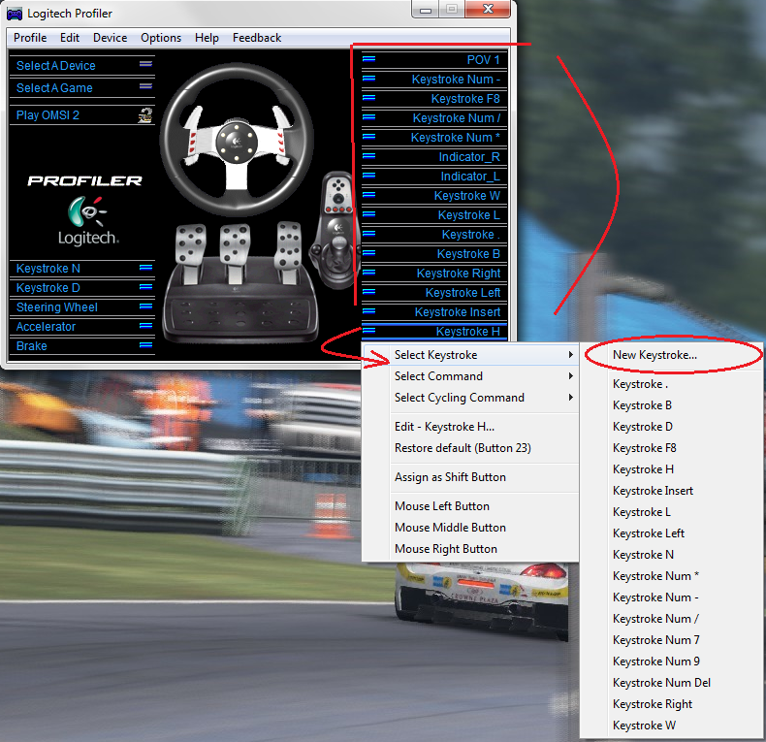The width and height of the screenshot is (766, 742).
Task: Click the blue bars icon next to Keystroke N
Action: pyautogui.click(x=145, y=268)
